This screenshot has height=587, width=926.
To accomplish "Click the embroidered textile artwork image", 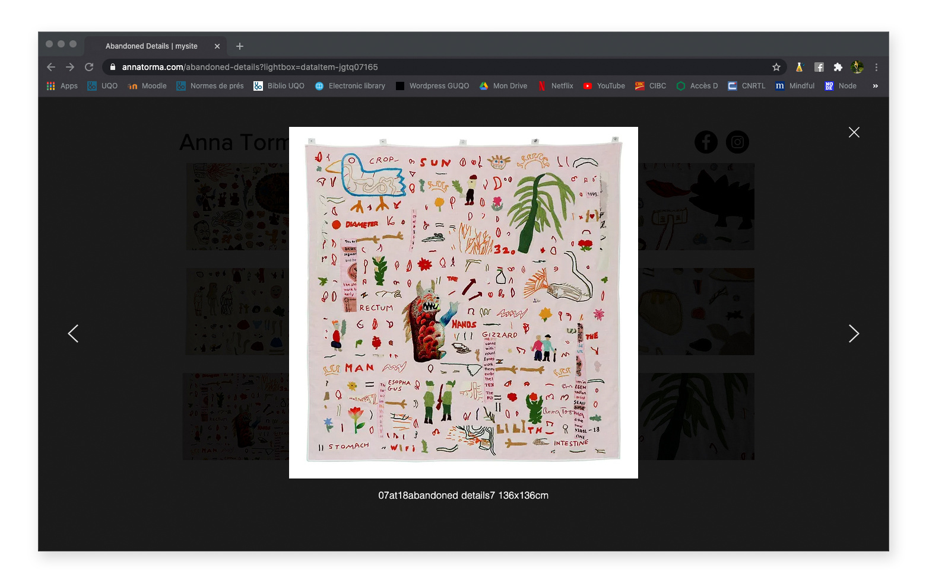I will point(464,302).
